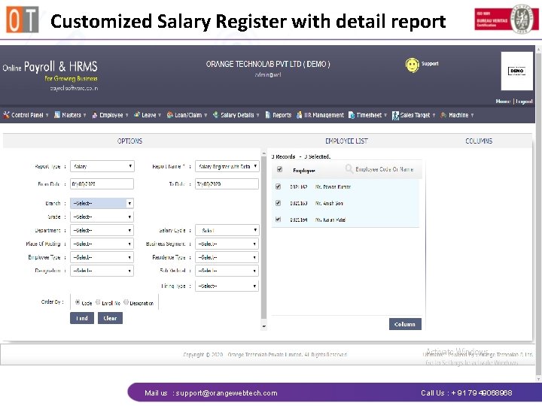Switch to the OPTIONS tab header
The image size is (542, 406).
(129, 141)
